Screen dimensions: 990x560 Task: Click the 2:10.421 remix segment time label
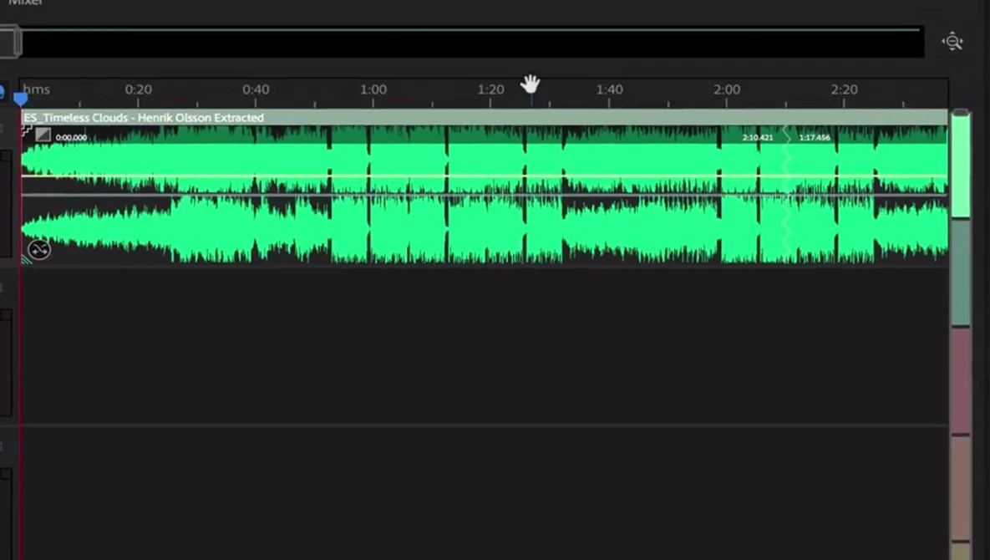pyautogui.click(x=758, y=138)
